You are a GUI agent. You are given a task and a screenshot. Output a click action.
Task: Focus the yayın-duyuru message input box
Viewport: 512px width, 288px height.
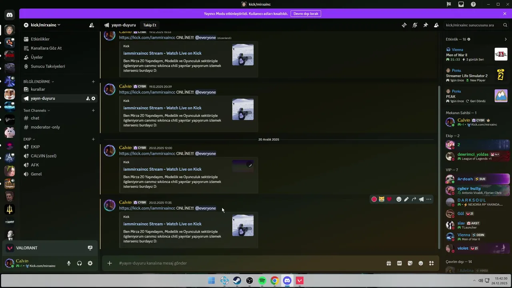[248, 263]
